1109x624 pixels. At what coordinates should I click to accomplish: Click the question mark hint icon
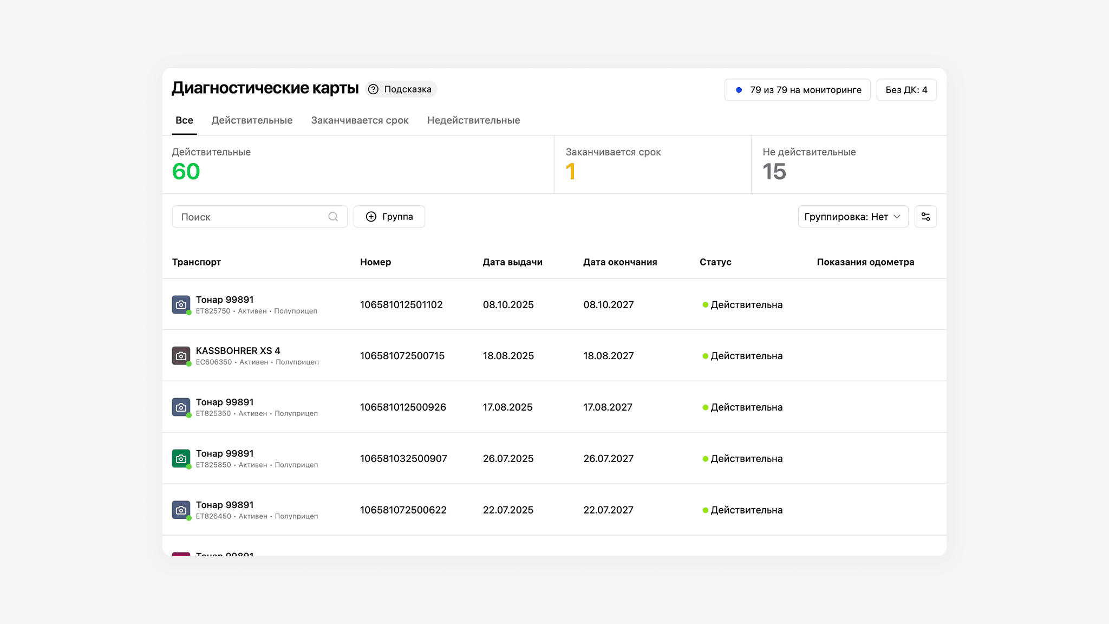click(x=373, y=89)
